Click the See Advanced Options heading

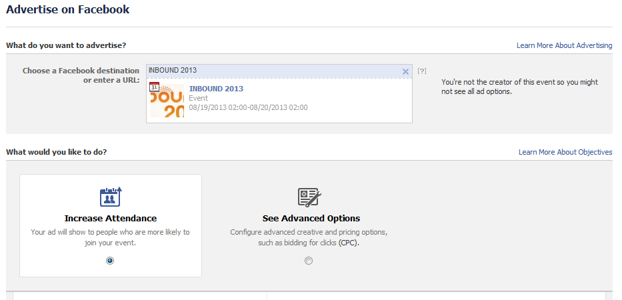pyautogui.click(x=311, y=218)
